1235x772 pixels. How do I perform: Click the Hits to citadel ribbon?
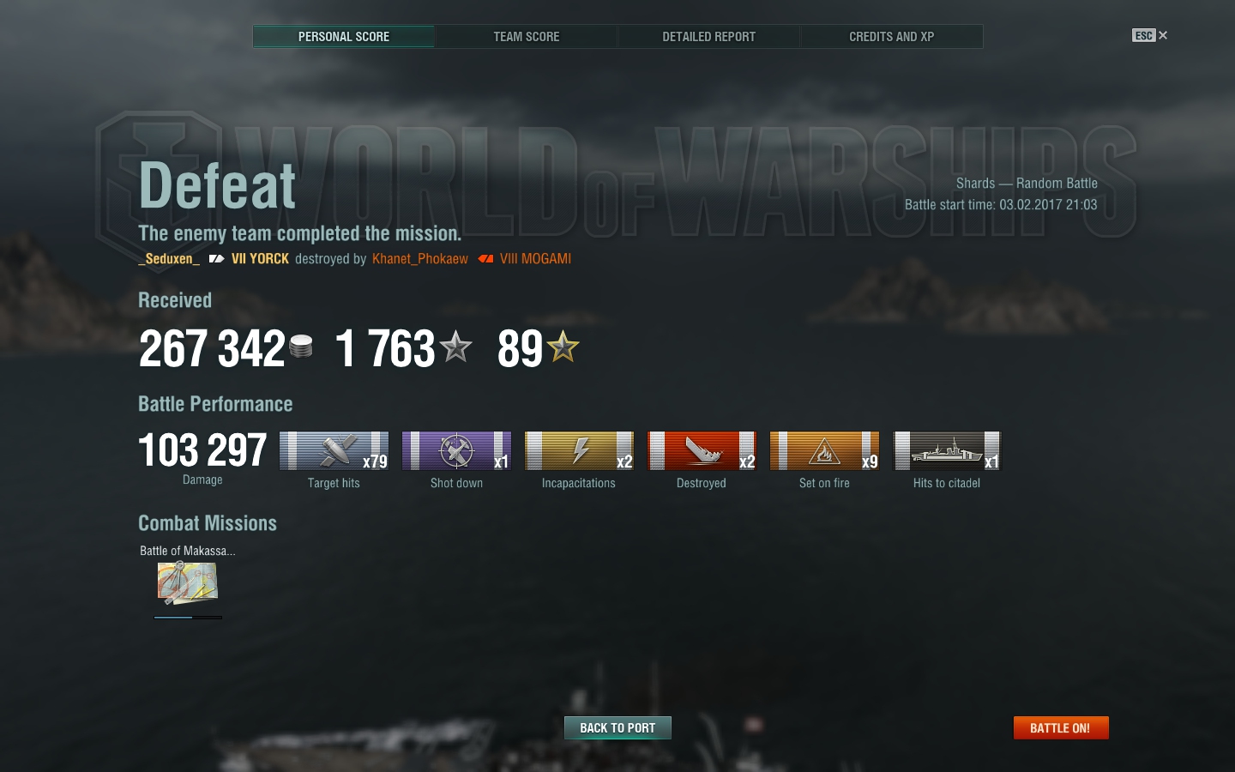(947, 450)
